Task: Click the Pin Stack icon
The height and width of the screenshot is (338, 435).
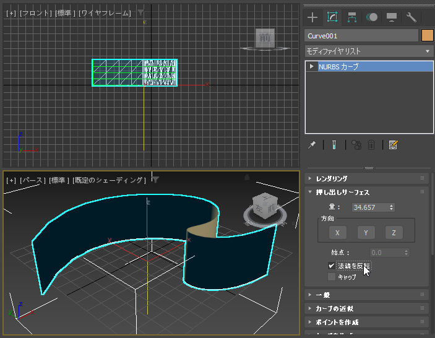Action: coord(312,145)
